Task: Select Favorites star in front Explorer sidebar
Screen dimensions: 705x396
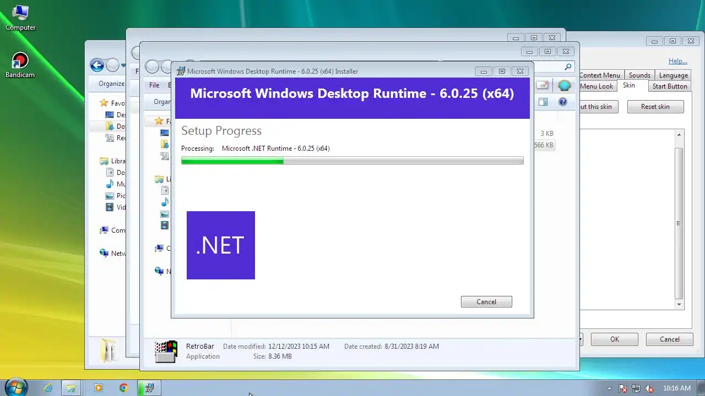Action: tap(159, 121)
